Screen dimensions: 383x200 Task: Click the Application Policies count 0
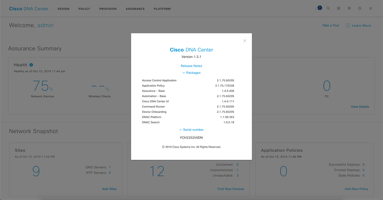283,171
